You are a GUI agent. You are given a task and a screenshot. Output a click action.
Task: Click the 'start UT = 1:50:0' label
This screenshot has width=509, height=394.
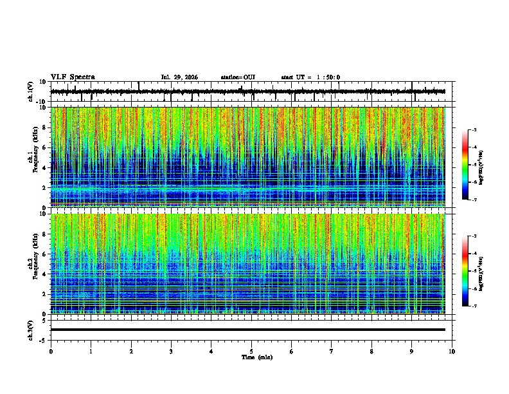pyautogui.click(x=310, y=77)
